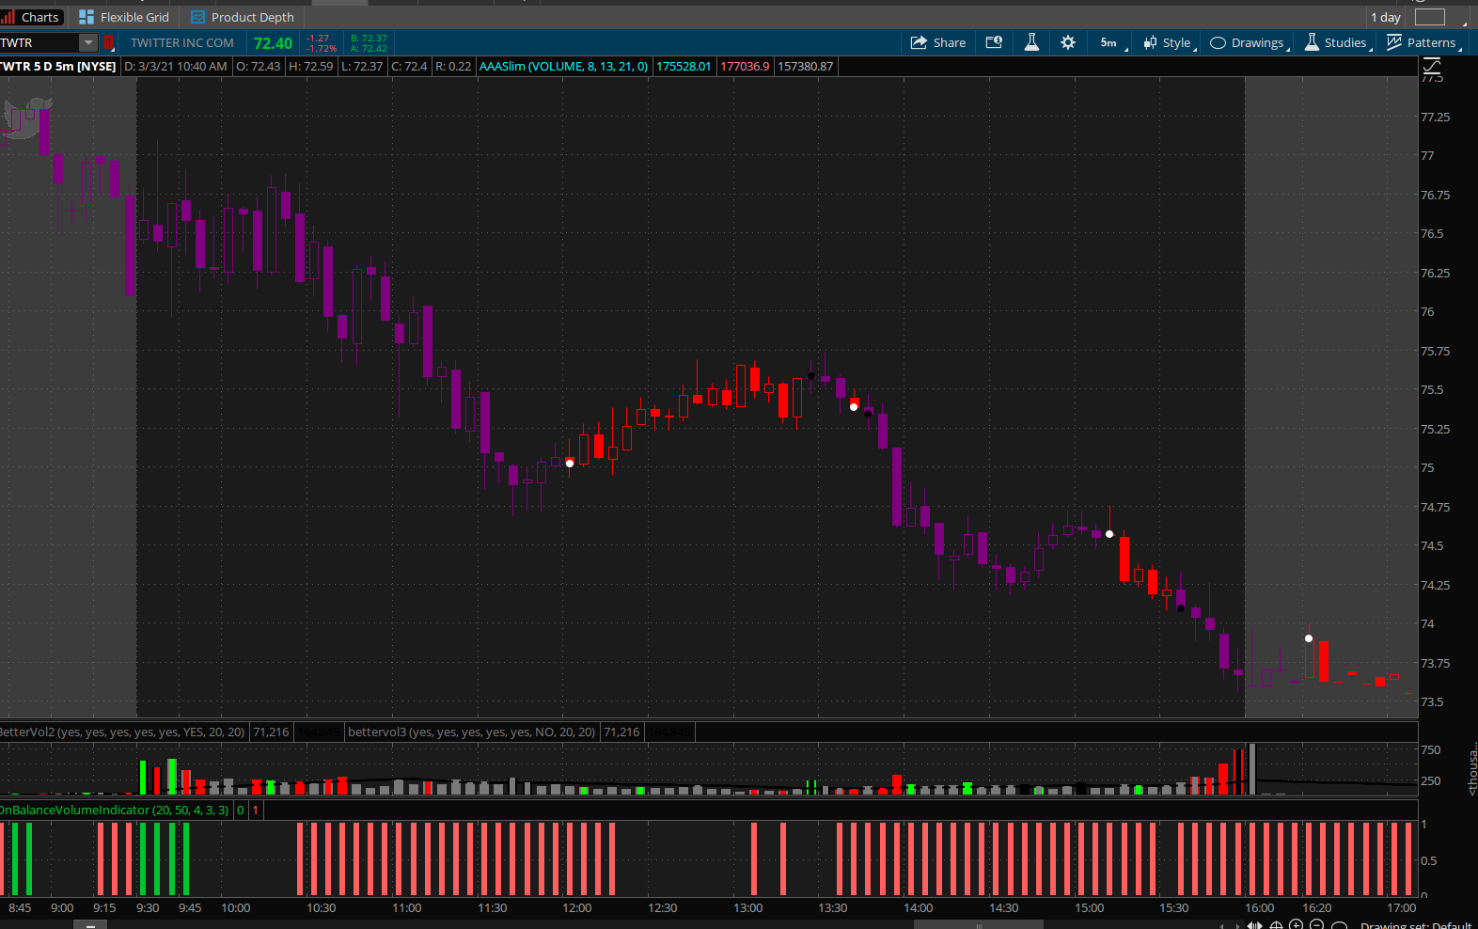Click the scroll left arrow at bottom

(1221, 925)
